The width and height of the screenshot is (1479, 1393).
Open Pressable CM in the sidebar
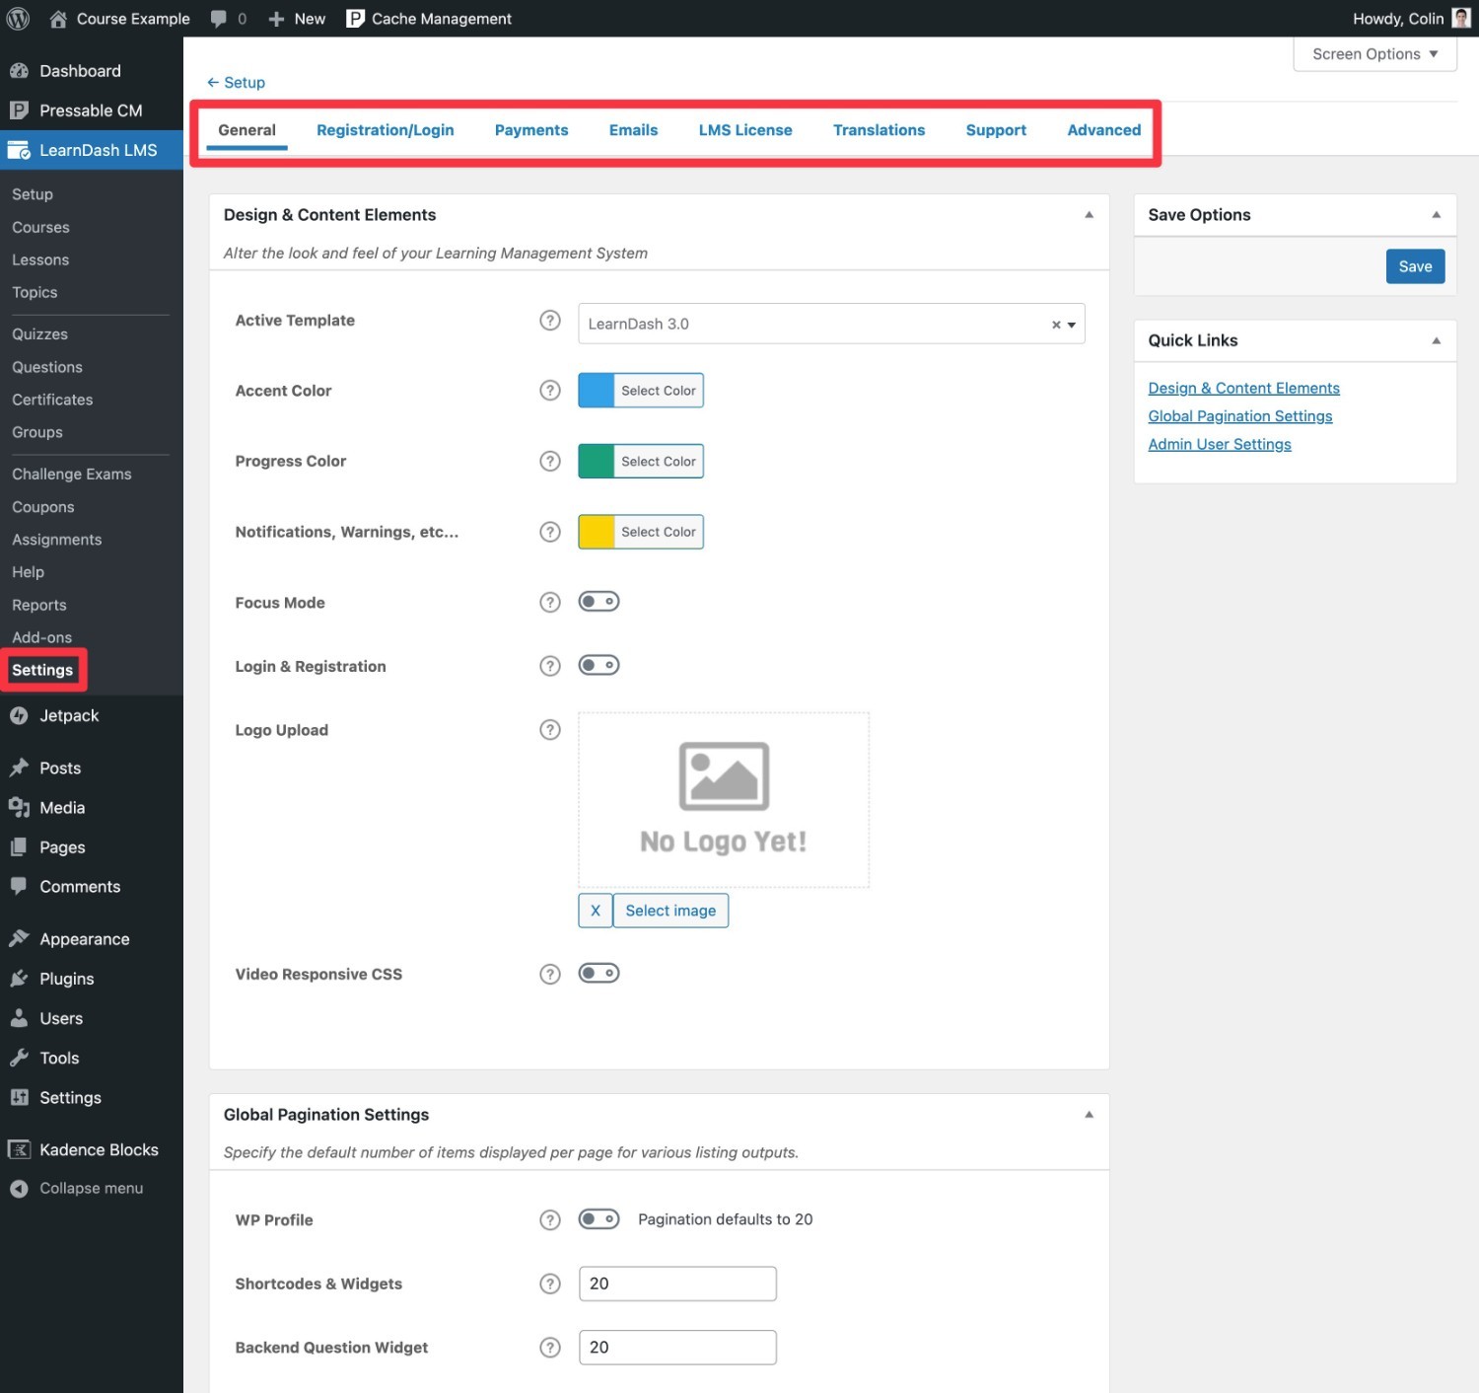tap(91, 110)
